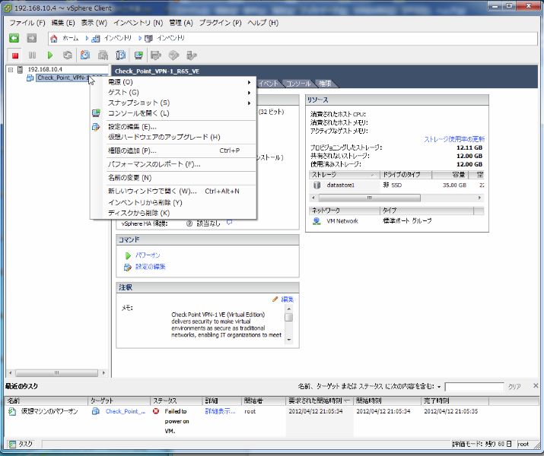Collapse the 192.168.10.4 tree node
Viewport: 544px width, 456px height.
11,70
